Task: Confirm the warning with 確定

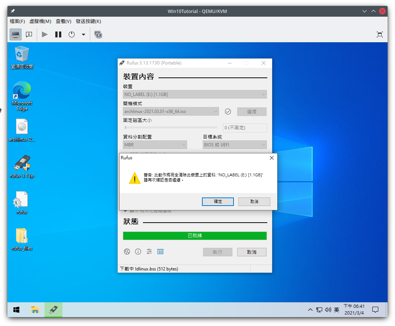Action: click(218, 202)
